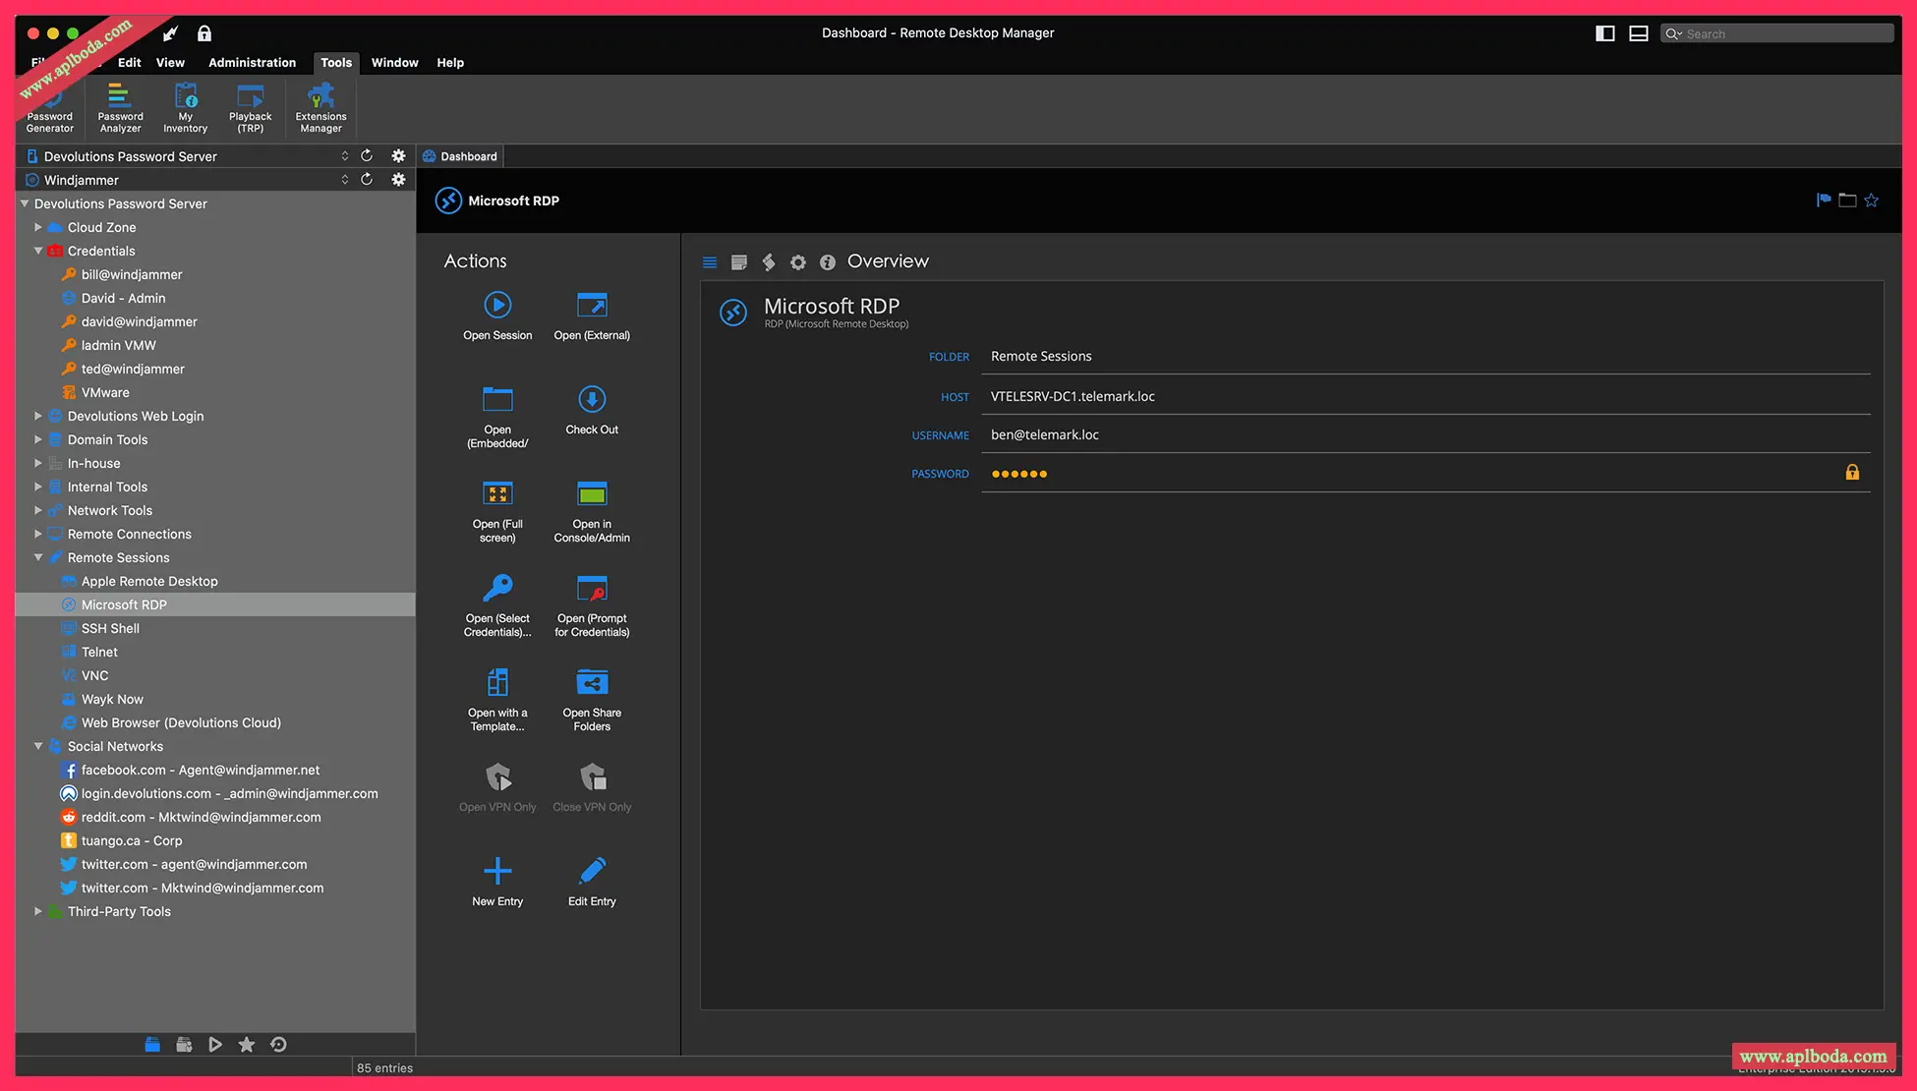Toggle the bottom panel layout button
This screenshot has height=1091, width=1917.
click(1639, 33)
